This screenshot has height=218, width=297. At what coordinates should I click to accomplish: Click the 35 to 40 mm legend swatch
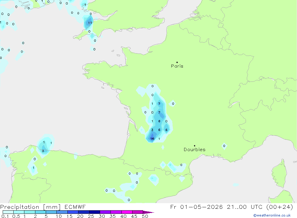pos(116,212)
